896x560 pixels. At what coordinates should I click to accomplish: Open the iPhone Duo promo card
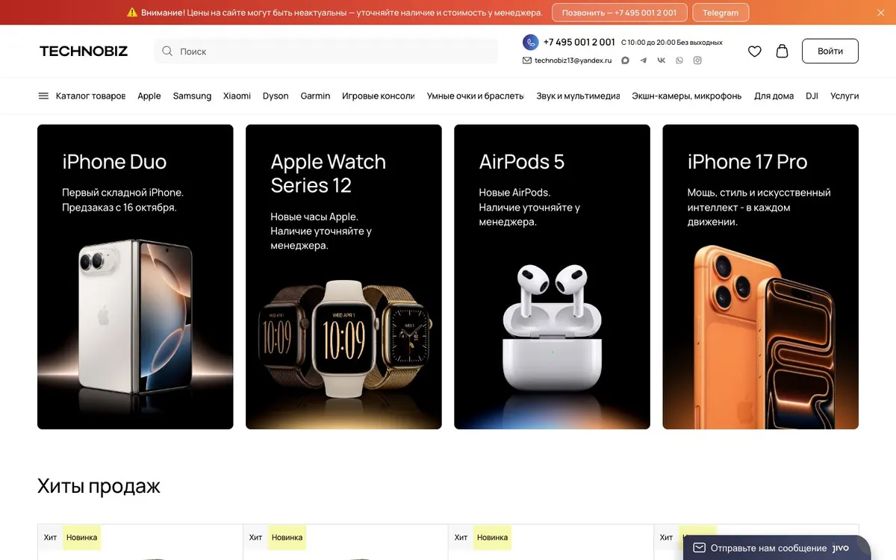(x=135, y=277)
